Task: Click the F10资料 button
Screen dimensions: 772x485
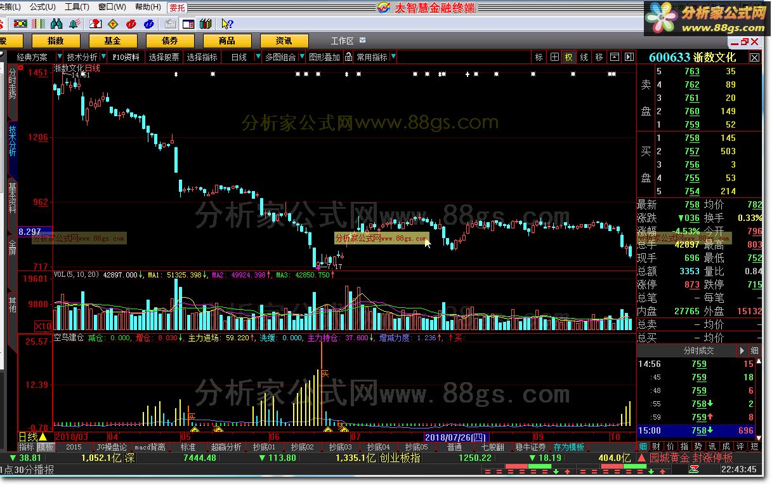Action: coord(126,57)
